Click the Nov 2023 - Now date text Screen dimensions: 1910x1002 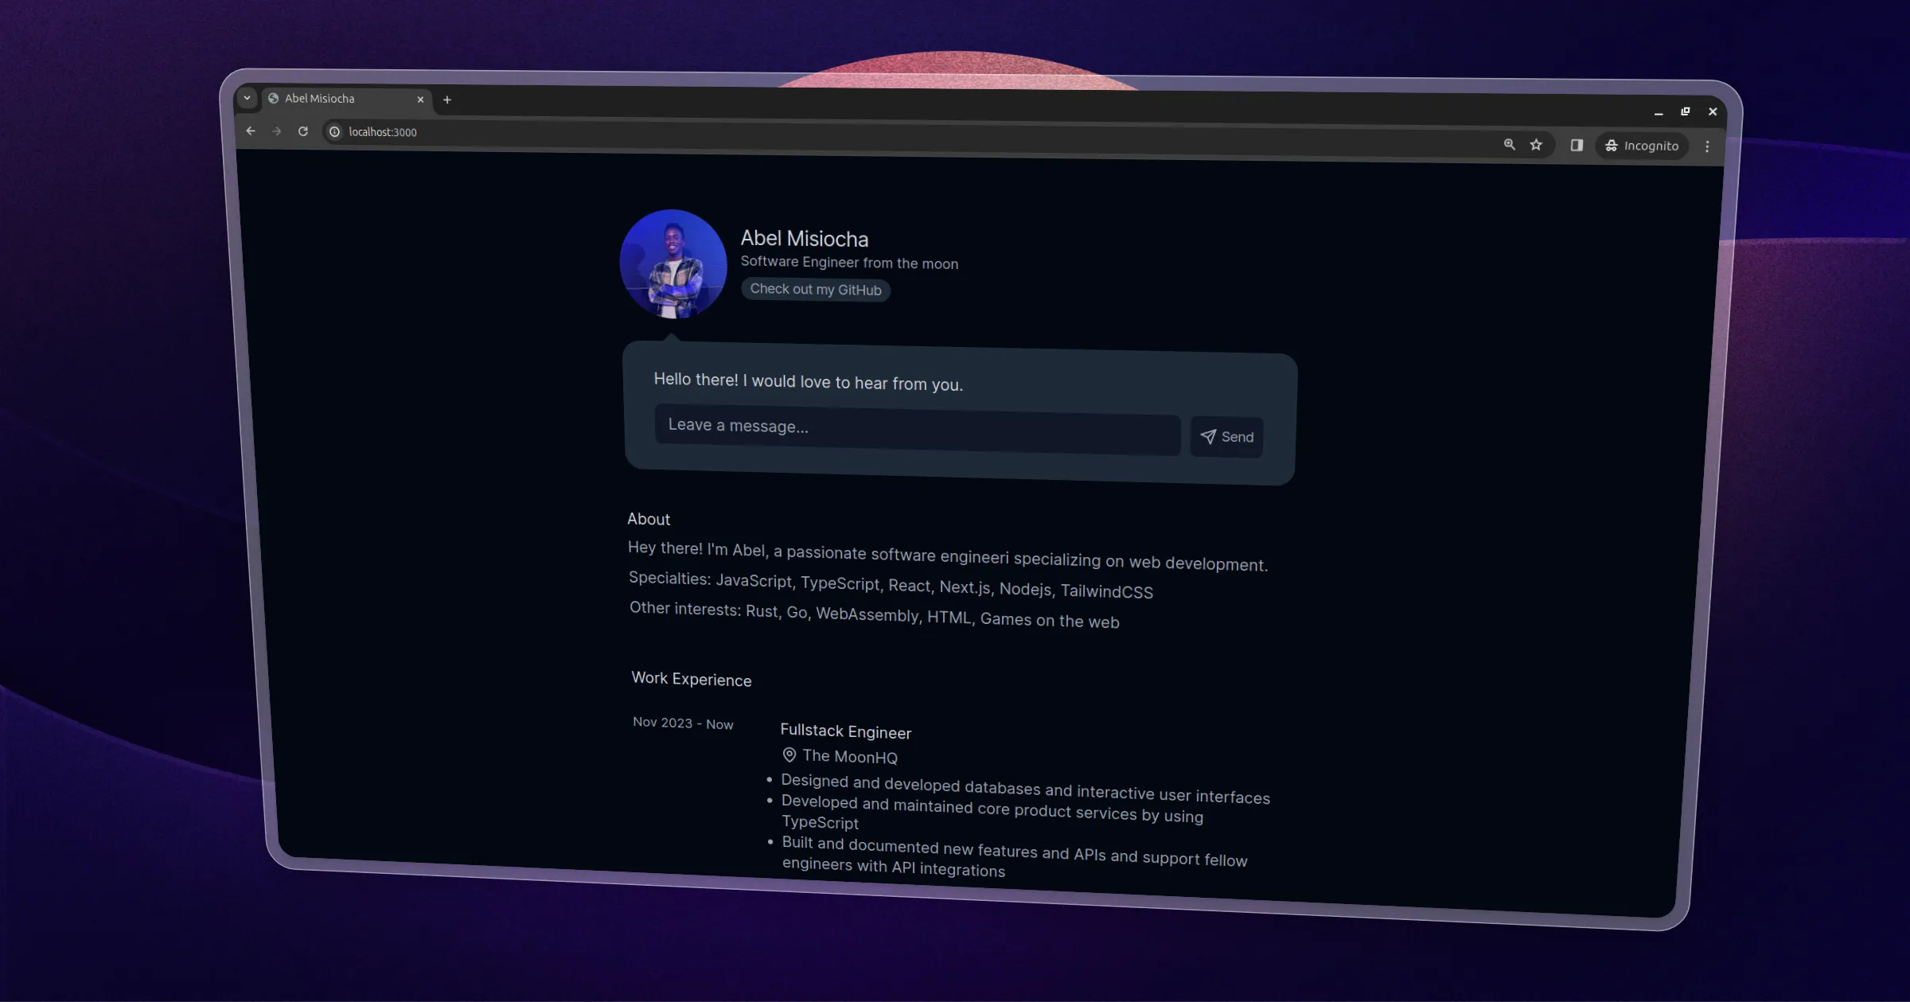tap(683, 723)
